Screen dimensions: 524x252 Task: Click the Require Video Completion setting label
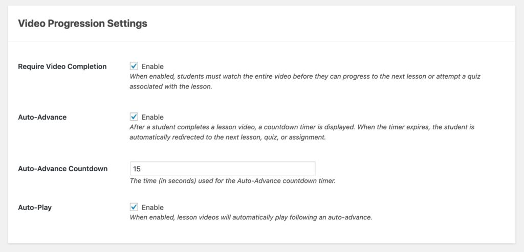click(62, 66)
